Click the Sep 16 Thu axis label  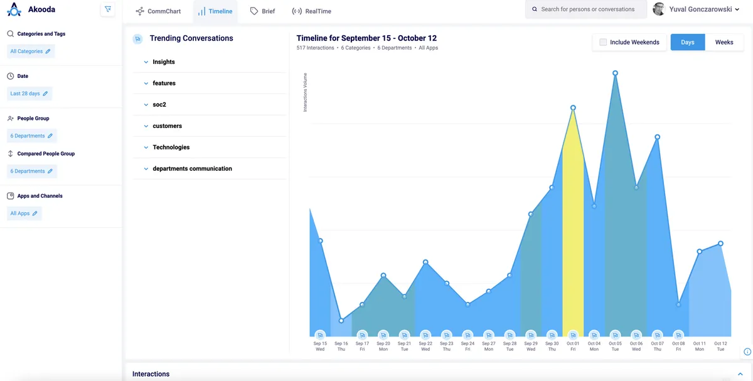click(341, 346)
